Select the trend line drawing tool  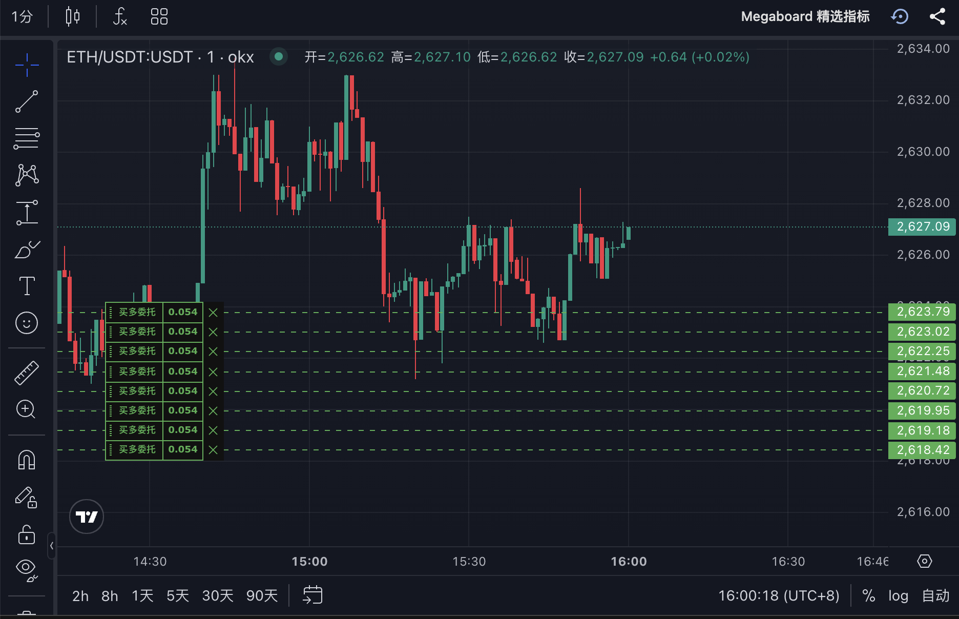27,101
